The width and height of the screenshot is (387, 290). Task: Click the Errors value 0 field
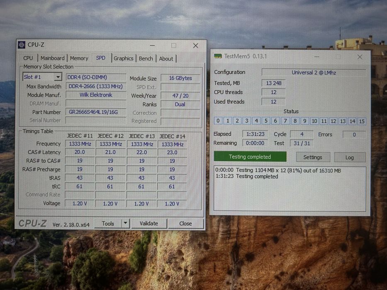click(354, 135)
